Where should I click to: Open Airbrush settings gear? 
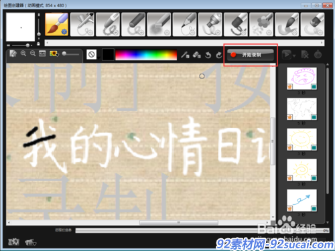pyautogui.click(x=90, y=33)
